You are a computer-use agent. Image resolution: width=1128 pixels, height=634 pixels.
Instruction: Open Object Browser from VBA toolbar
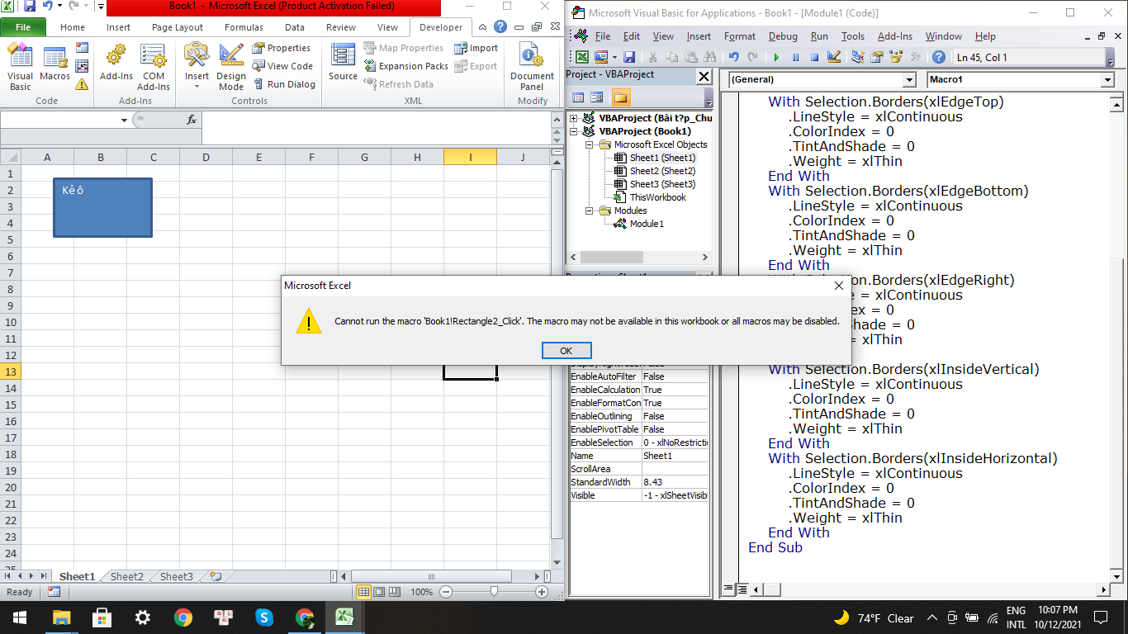896,57
